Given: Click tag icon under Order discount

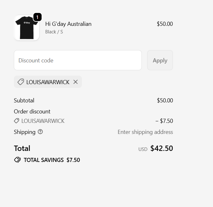Looking at the screenshot, I should pyautogui.click(x=17, y=121).
